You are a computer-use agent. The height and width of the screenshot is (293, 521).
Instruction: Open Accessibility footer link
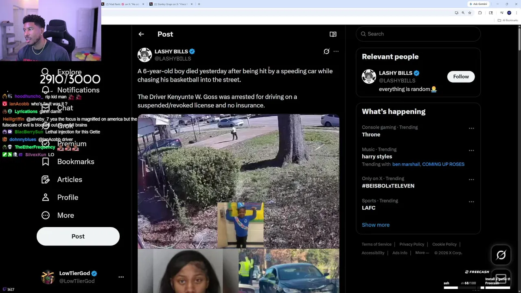point(373,253)
